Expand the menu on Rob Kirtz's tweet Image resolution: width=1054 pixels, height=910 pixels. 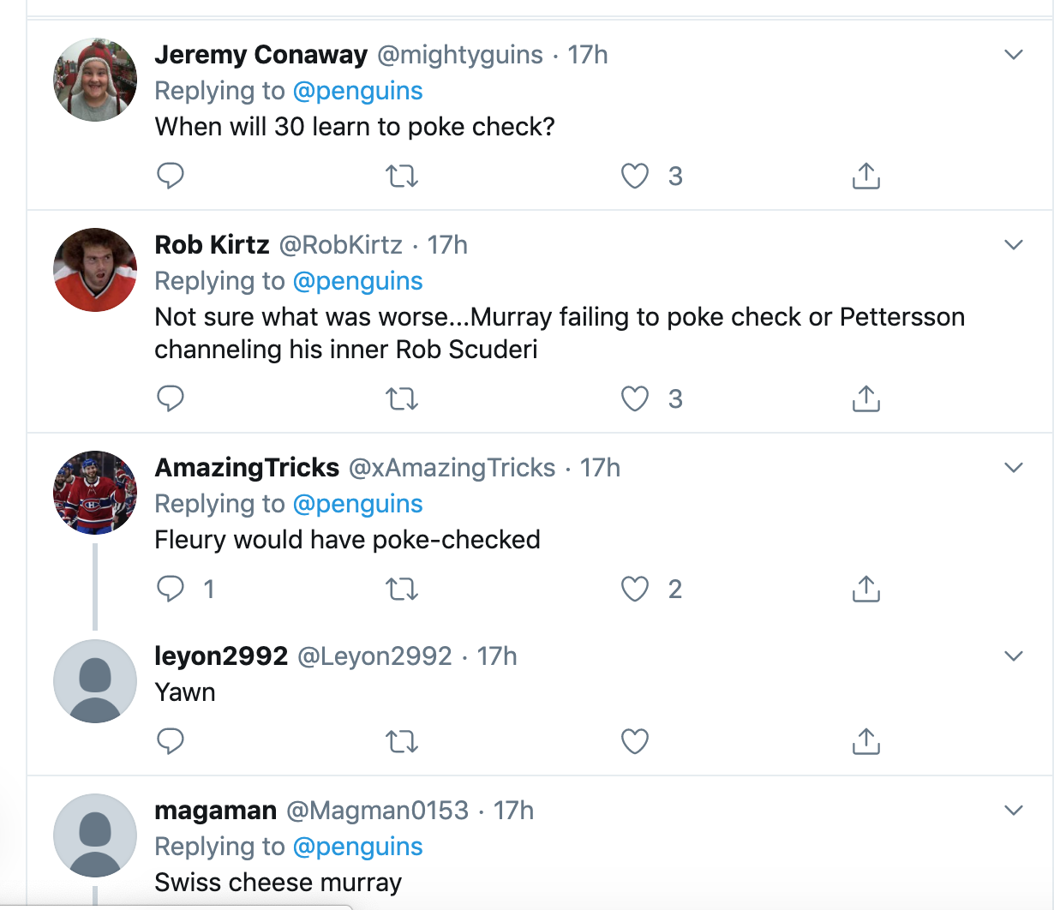coord(1014,245)
